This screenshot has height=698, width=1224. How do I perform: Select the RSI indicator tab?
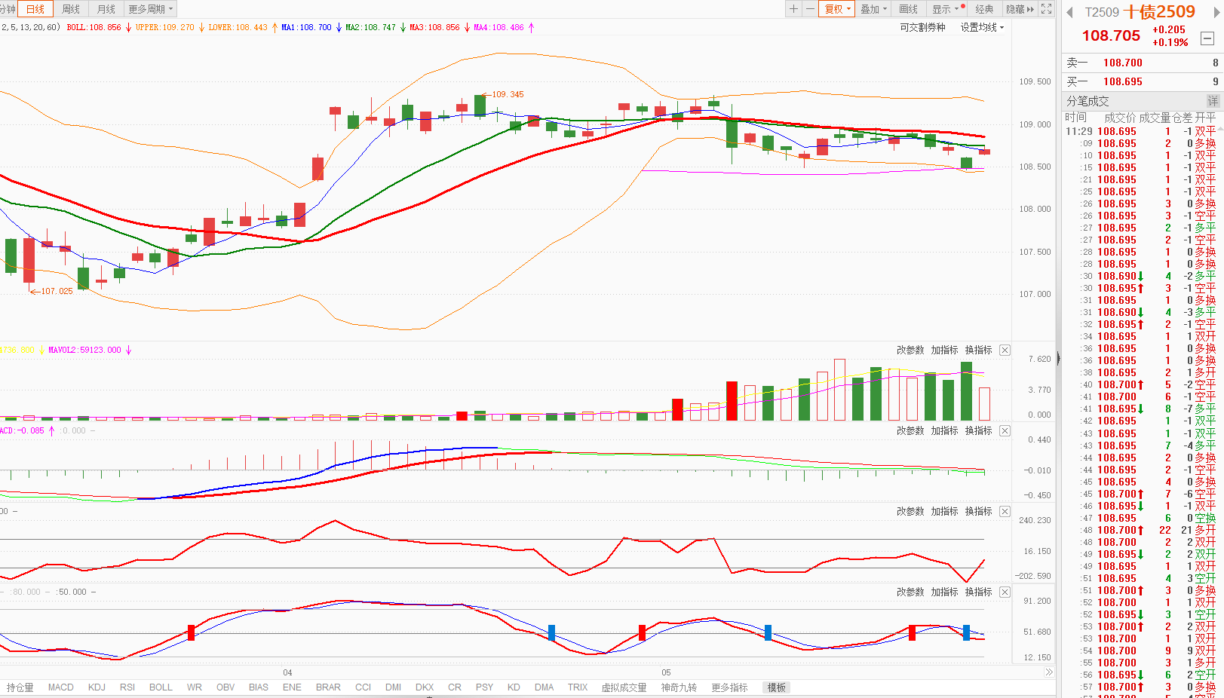[127, 687]
